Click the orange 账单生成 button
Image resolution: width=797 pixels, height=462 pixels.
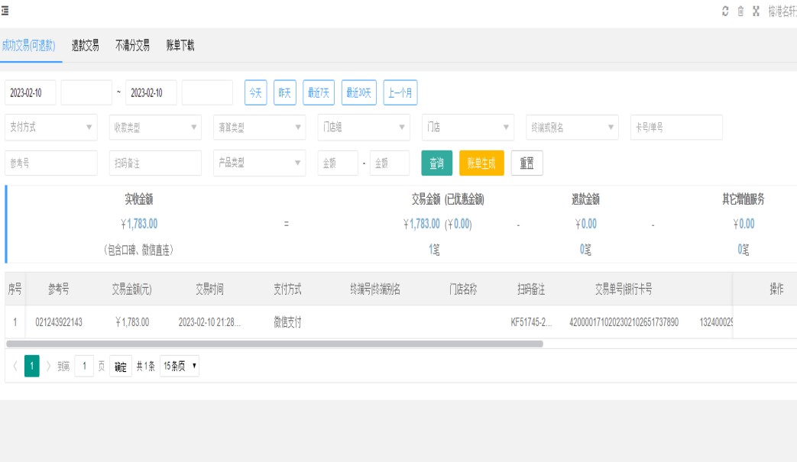point(481,163)
